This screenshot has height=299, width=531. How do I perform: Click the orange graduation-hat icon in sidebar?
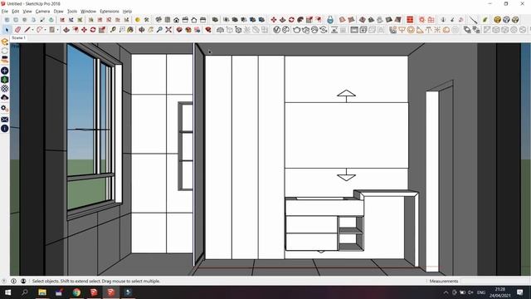[x=5, y=42]
